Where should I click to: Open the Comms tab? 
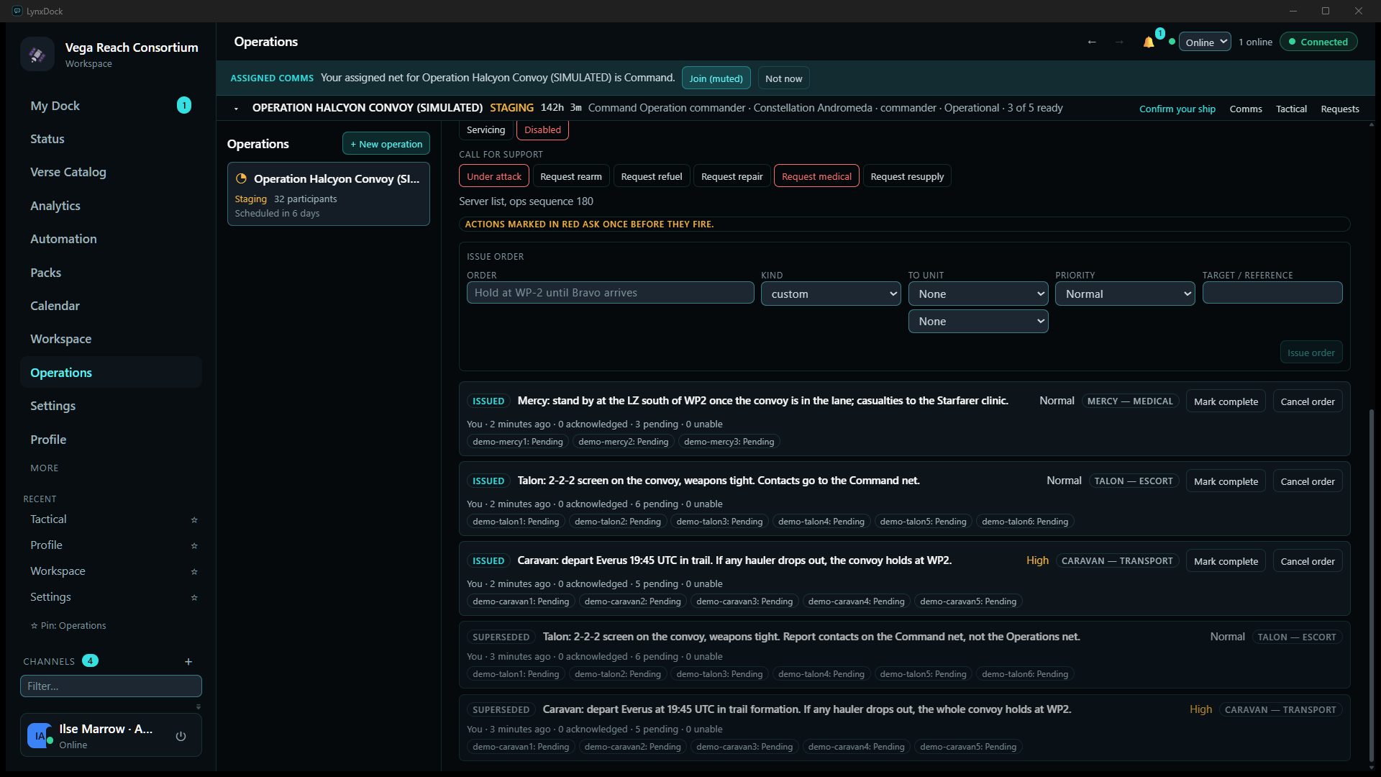pyautogui.click(x=1246, y=109)
